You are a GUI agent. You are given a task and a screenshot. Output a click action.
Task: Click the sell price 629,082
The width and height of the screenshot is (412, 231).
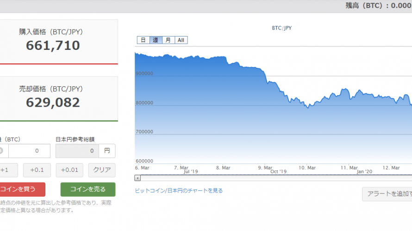pyautogui.click(x=53, y=103)
